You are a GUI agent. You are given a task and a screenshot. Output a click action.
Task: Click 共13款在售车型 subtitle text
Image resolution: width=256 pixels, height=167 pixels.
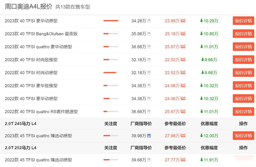coord(73,7)
